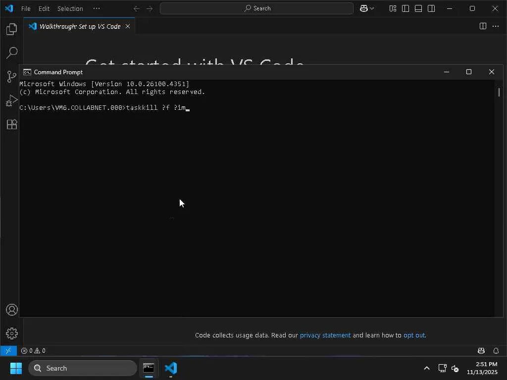Open Source Control view in activity bar
Image resolution: width=507 pixels, height=380 pixels.
12,77
